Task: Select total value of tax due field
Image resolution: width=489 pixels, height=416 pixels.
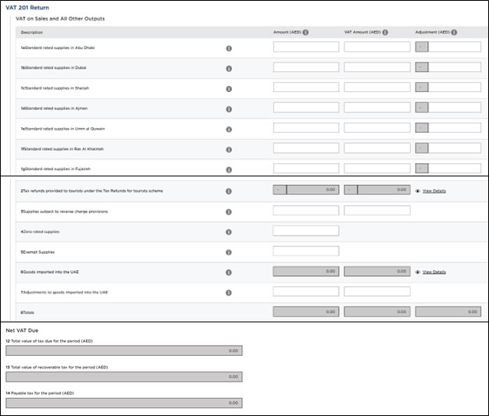Action: 124,350
